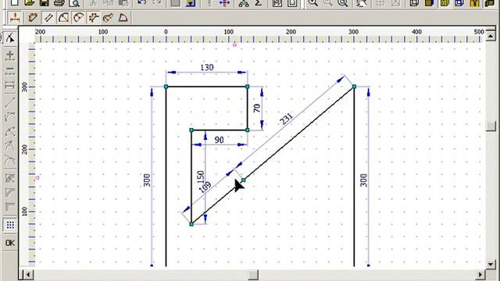Select the 90 dimension label

click(x=219, y=140)
